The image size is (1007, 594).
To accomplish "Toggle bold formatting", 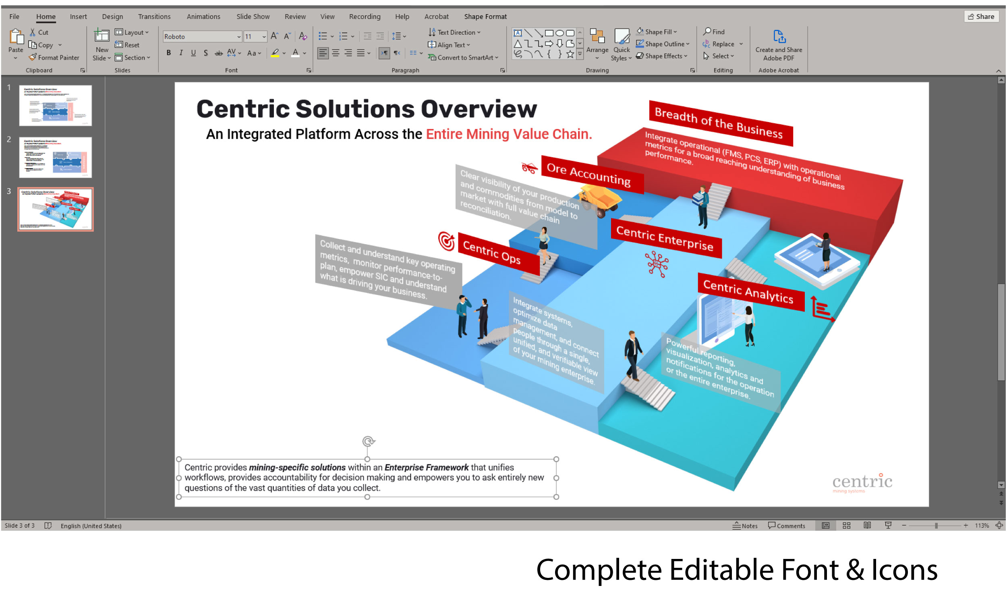I will (x=169, y=53).
